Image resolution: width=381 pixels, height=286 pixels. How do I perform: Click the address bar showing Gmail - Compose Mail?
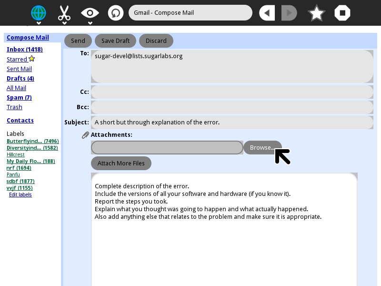tap(190, 13)
